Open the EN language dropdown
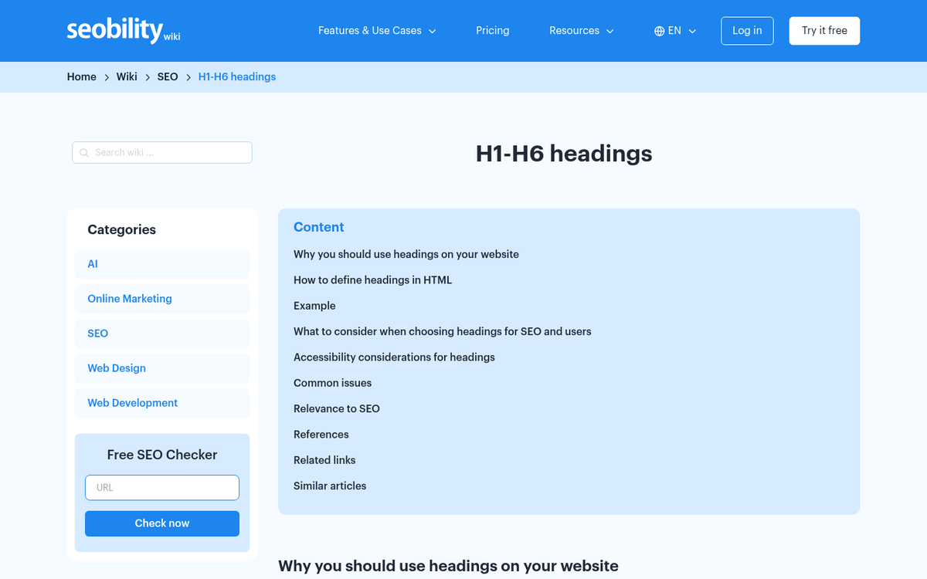Image resolution: width=927 pixels, height=579 pixels. click(x=675, y=30)
